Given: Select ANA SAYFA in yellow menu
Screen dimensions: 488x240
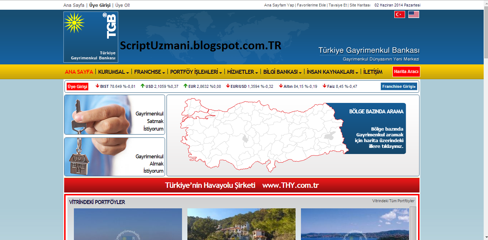Looking at the screenshot, I should 79,72.
